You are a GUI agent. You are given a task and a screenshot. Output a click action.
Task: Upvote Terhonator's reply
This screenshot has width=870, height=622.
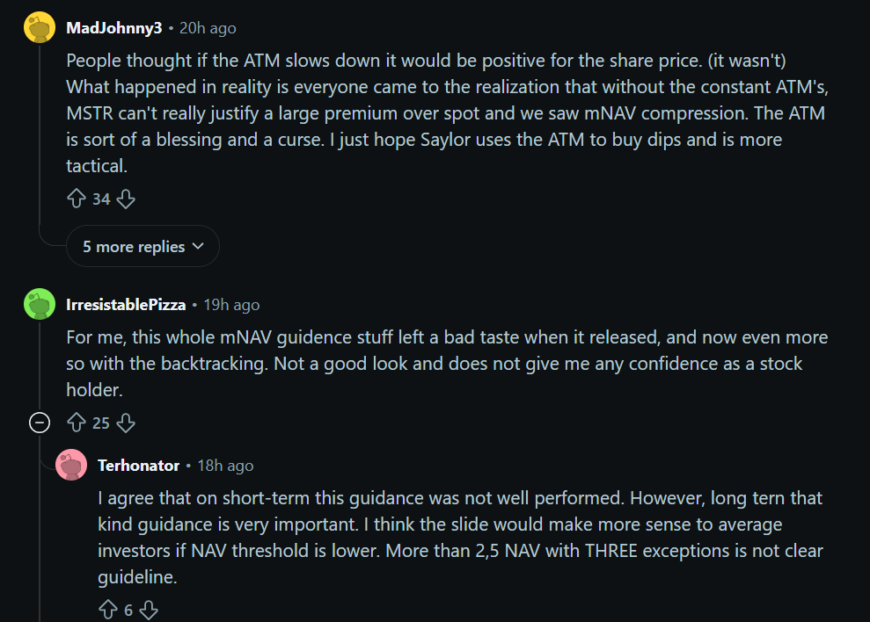click(x=108, y=610)
